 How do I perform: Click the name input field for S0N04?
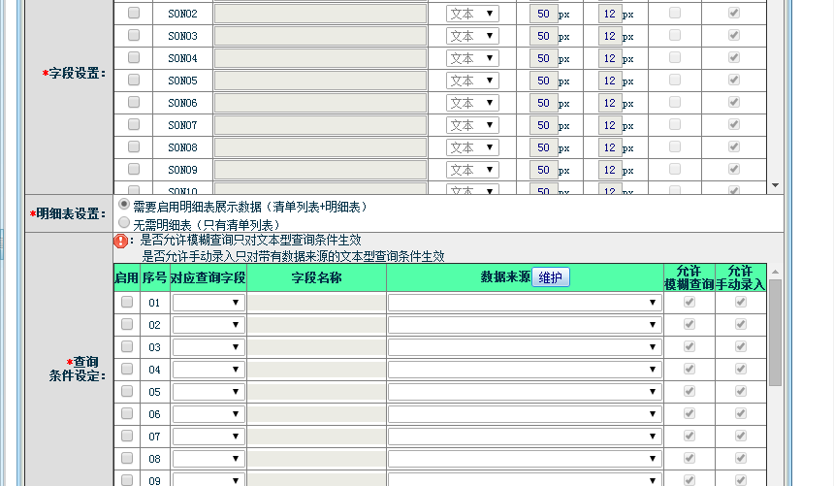click(320, 58)
